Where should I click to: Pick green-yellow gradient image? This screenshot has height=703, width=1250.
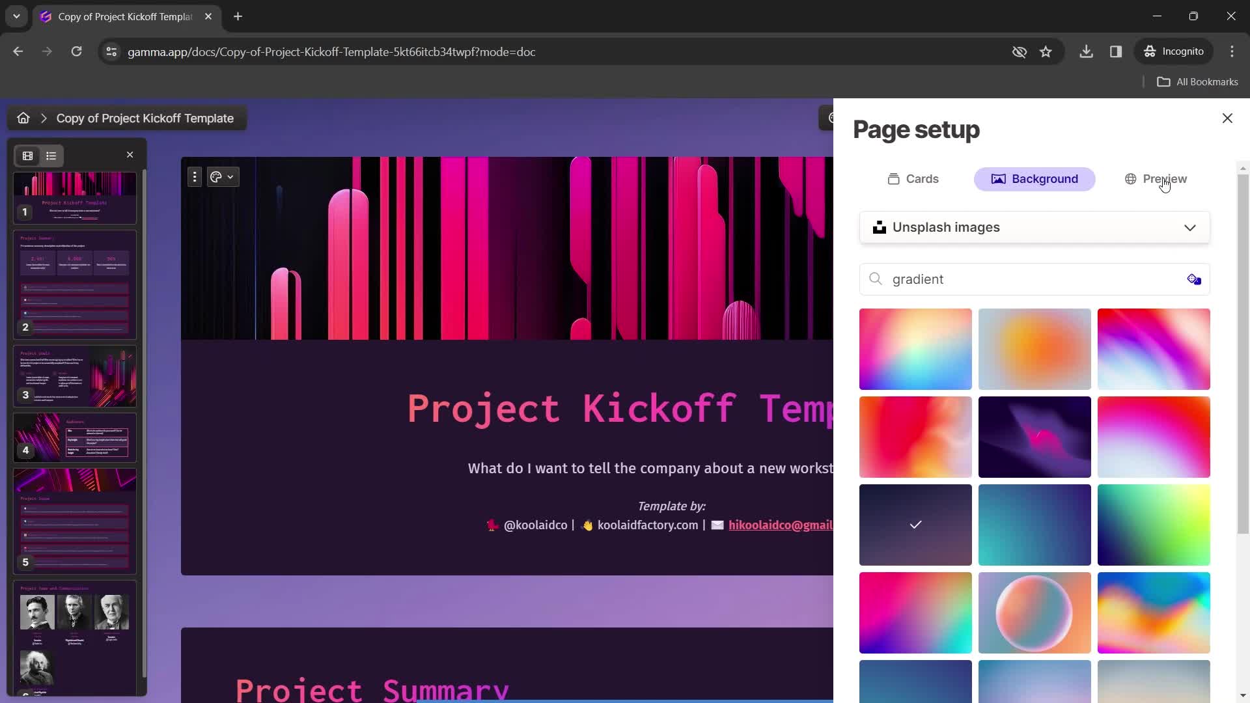[x=1154, y=525]
